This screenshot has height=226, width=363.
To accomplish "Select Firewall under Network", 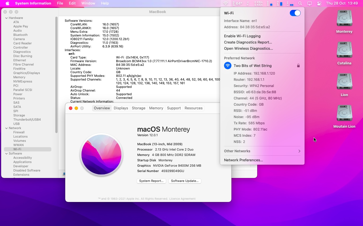I will (x=19, y=132).
